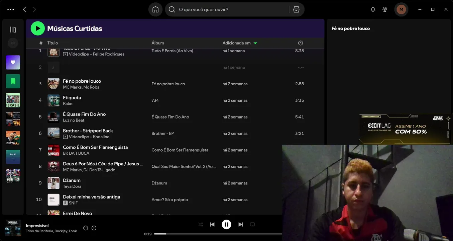Screen dimensions: 453x241
Task: Open Your Episodes bookmark thumbnail
Action: click(x=13, y=81)
